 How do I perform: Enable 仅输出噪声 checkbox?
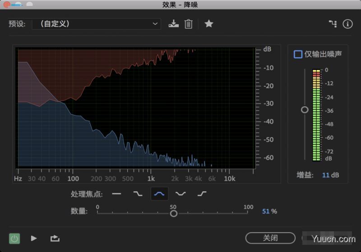pyautogui.click(x=298, y=54)
